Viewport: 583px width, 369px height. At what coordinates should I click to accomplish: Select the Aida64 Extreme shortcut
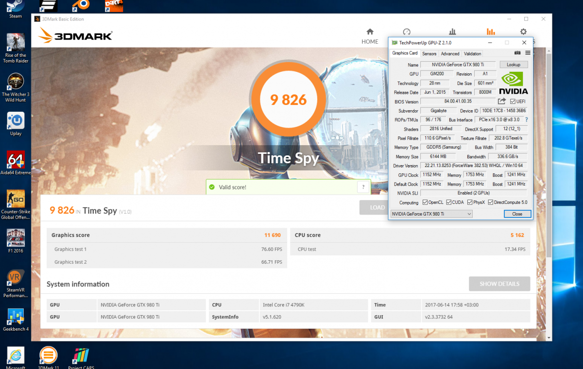pyautogui.click(x=16, y=163)
